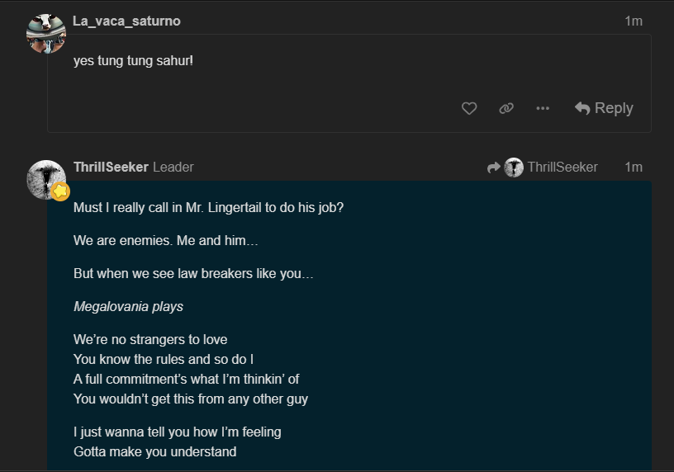Expand replied-to post via the reply arrow icon
Image resolution: width=674 pixels, height=472 pixels.
click(494, 168)
